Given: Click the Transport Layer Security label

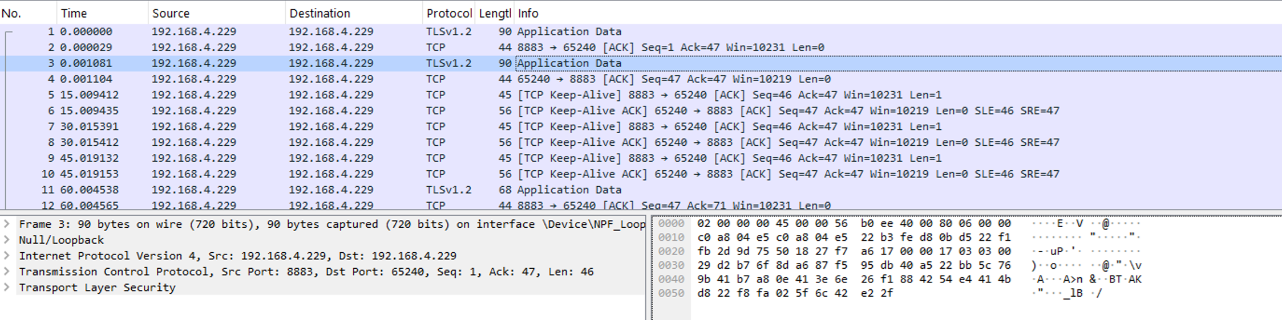Looking at the screenshot, I should [97, 288].
